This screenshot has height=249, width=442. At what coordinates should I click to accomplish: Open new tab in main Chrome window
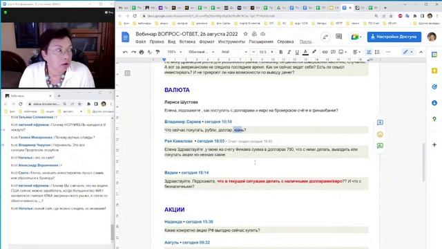(385, 8)
